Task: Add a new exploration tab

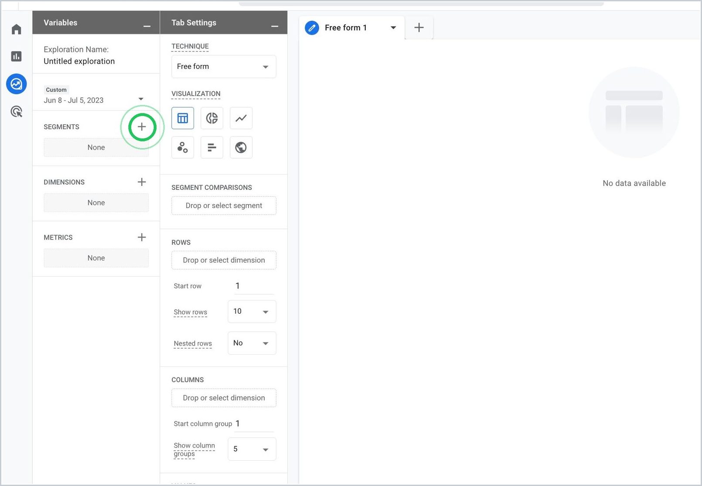Action: click(x=419, y=27)
